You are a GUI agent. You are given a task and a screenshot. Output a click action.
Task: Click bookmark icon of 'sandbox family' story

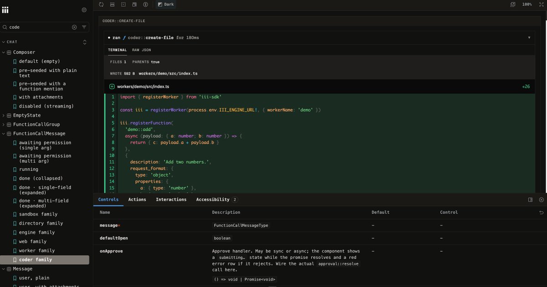tap(15, 214)
